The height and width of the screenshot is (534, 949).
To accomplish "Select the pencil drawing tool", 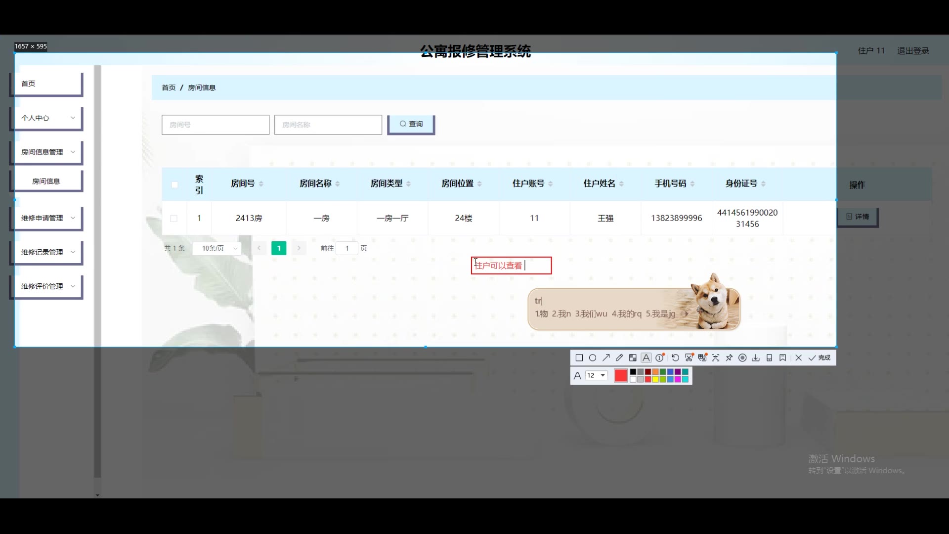I will [619, 358].
